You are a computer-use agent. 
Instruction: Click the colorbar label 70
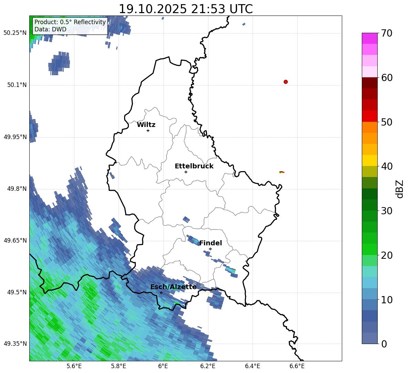(387, 33)
